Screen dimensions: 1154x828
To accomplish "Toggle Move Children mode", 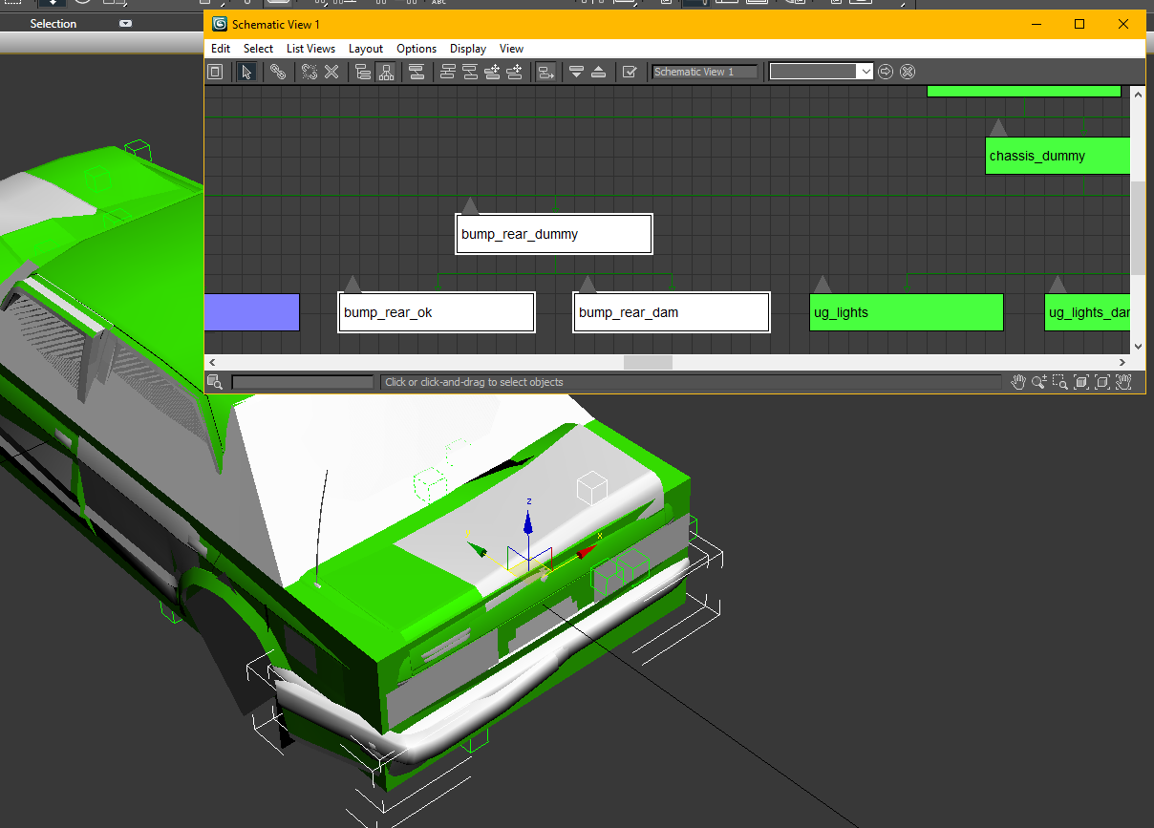I will 546,71.
